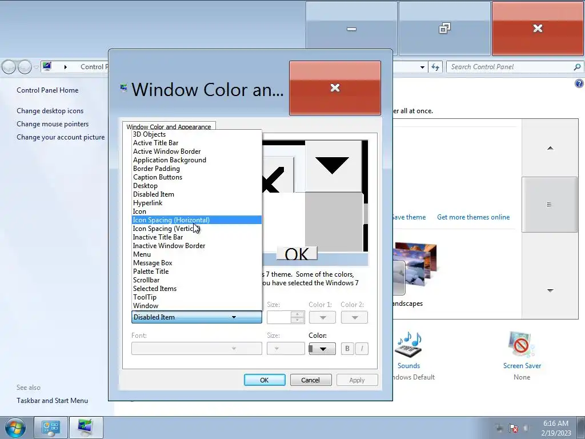Click the address bar Control Panel icon
The width and height of the screenshot is (585, 439).
point(47,66)
